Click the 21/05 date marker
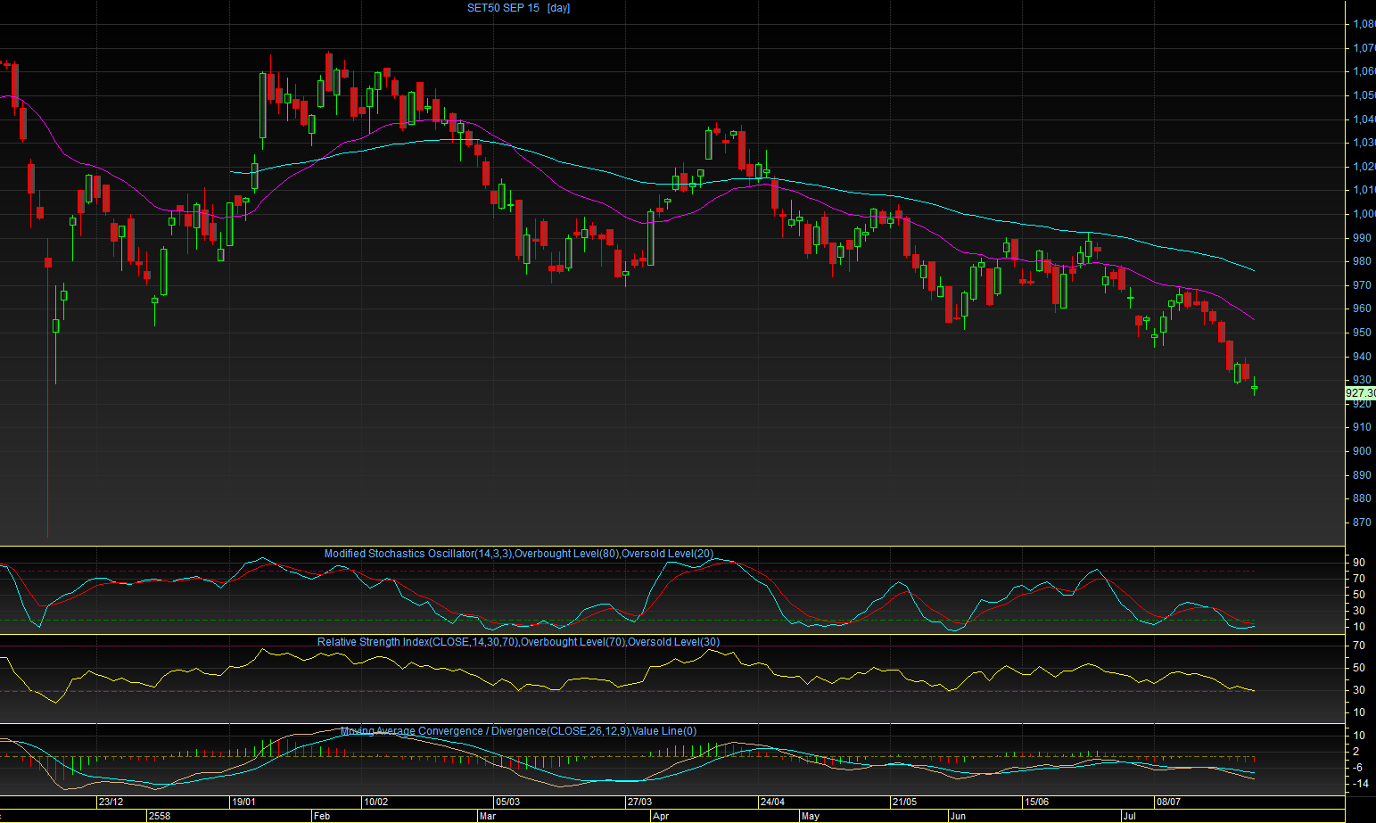This screenshot has height=823, width=1376. click(x=904, y=802)
